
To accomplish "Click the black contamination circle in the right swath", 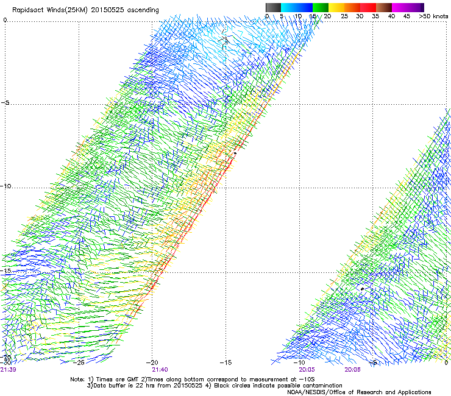I will tap(362, 289).
